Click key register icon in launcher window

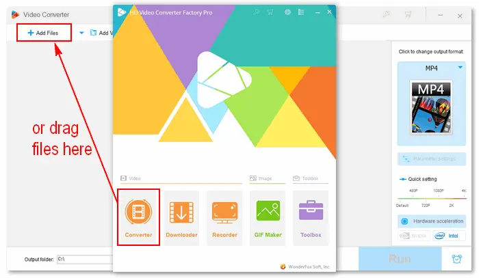256,12
